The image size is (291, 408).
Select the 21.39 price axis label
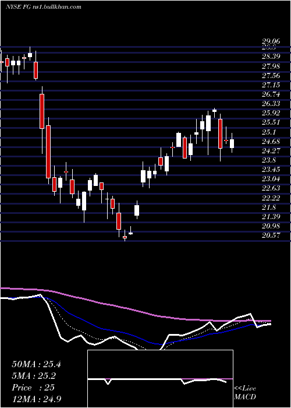pos(271,217)
